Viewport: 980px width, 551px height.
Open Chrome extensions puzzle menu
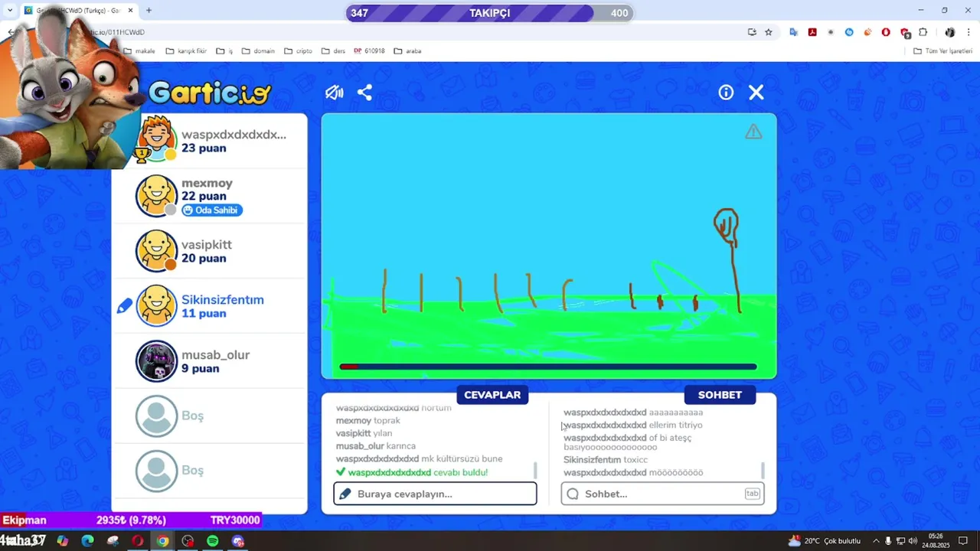coord(923,32)
